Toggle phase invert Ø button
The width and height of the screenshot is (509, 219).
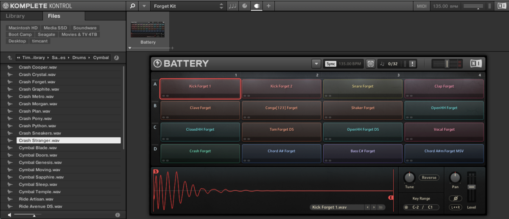(455, 198)
